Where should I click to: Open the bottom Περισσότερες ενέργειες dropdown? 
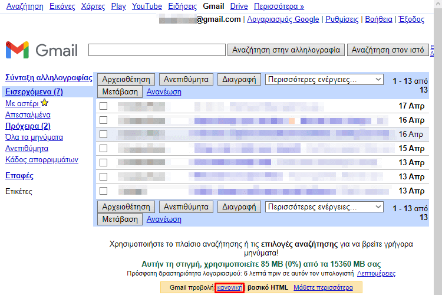coord(324,207)
